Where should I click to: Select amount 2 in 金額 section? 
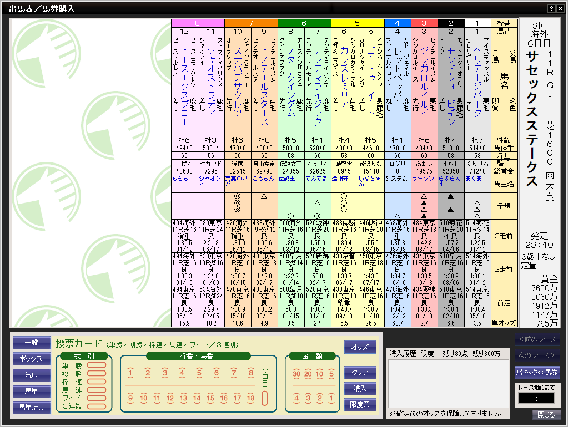click(319, 398)
